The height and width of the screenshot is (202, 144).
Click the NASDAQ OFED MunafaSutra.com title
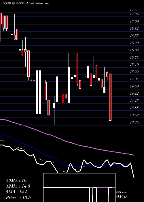[26, 3]
